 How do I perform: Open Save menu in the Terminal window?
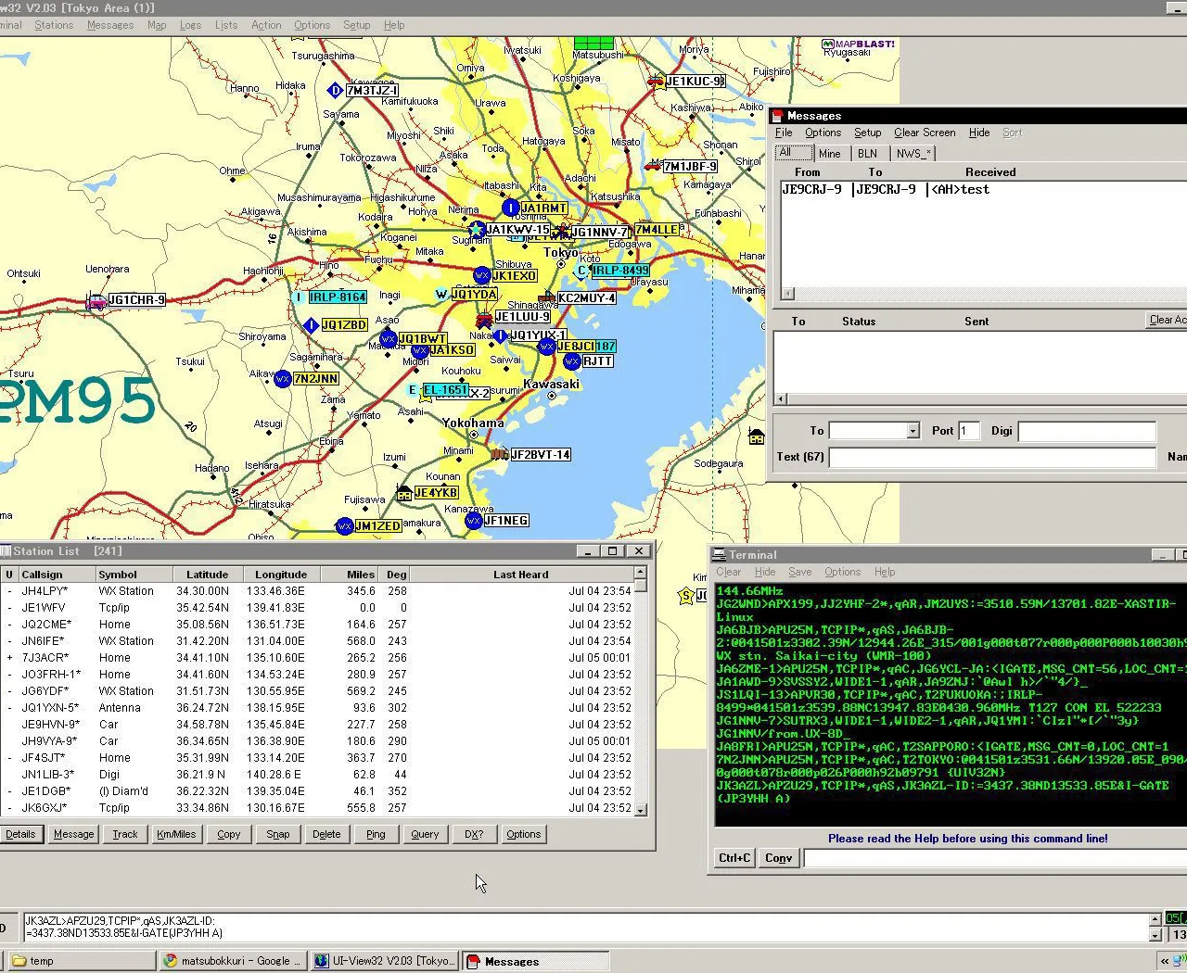[x=799, y=572]
